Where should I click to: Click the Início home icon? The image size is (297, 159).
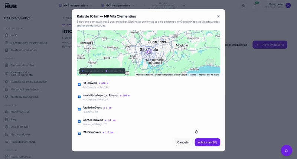coord(7,35)
